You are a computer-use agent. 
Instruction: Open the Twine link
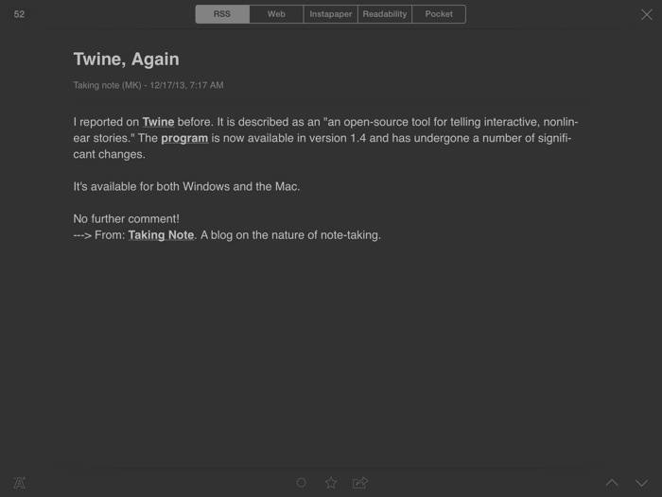point(158,122)
